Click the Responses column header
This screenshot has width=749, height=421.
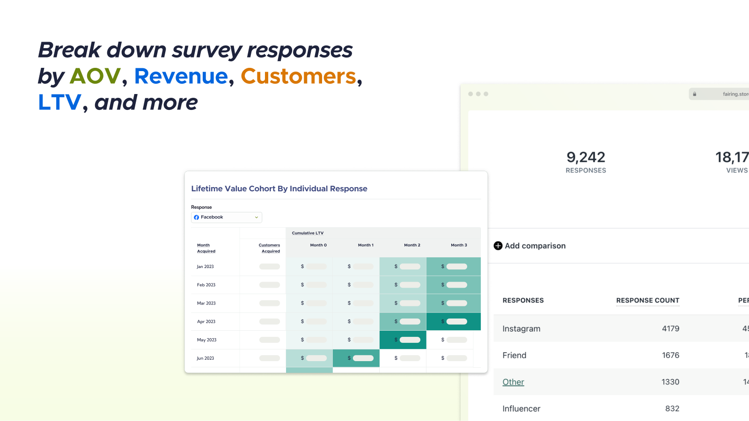[x=523, y=300]
